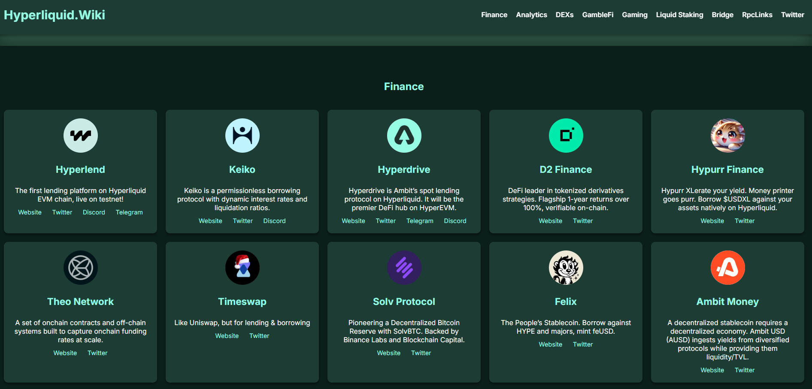Viewport: 812px width, 389px height.
Task: Click the Keiko logo icon
Action: pos(242,136)
